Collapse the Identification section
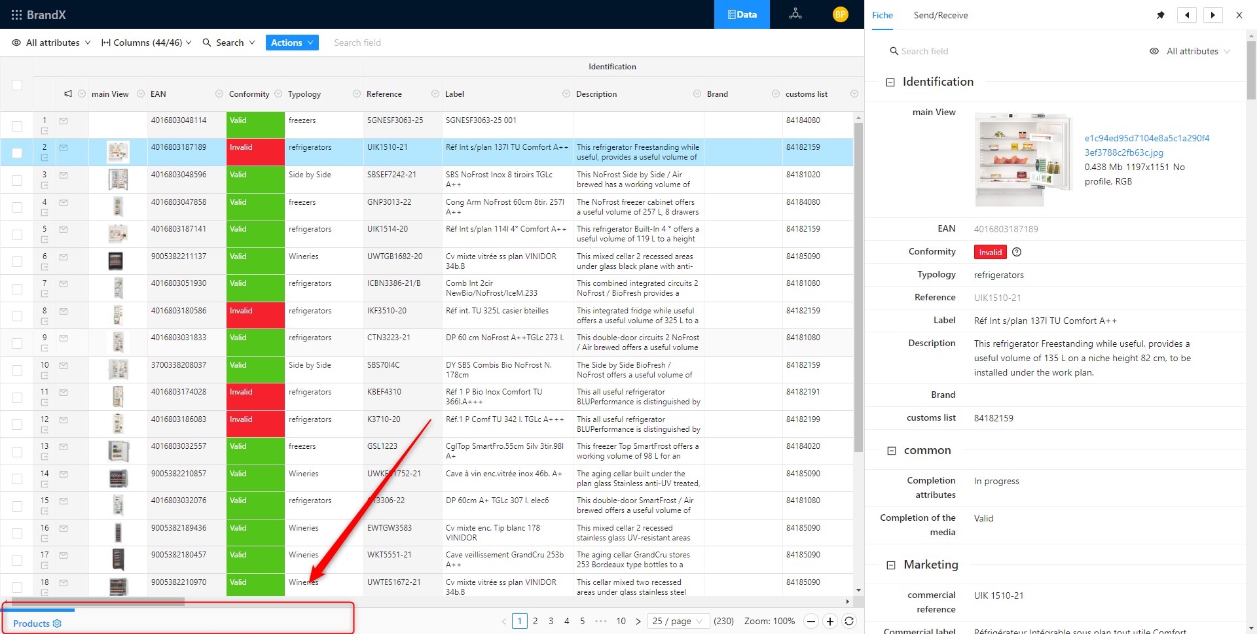 point(890,82)
